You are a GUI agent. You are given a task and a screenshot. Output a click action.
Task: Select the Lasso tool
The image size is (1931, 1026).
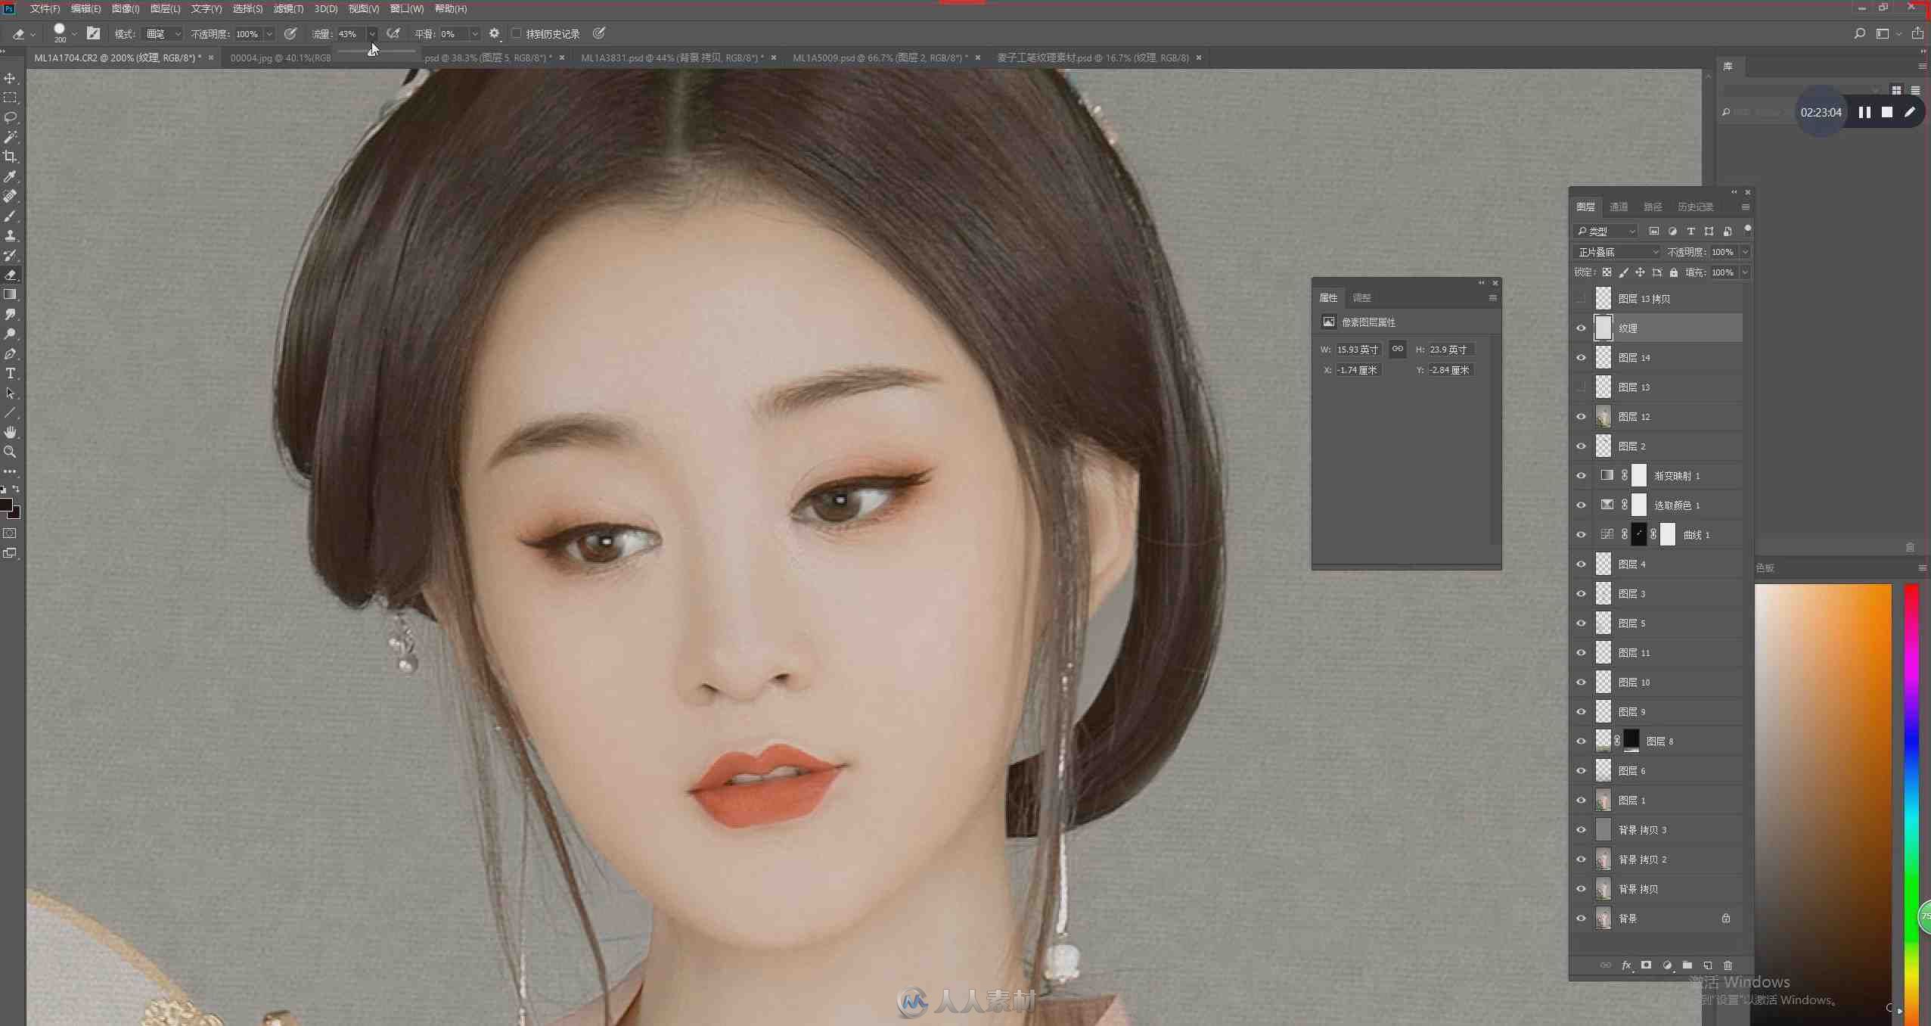[x=10, y=117]
